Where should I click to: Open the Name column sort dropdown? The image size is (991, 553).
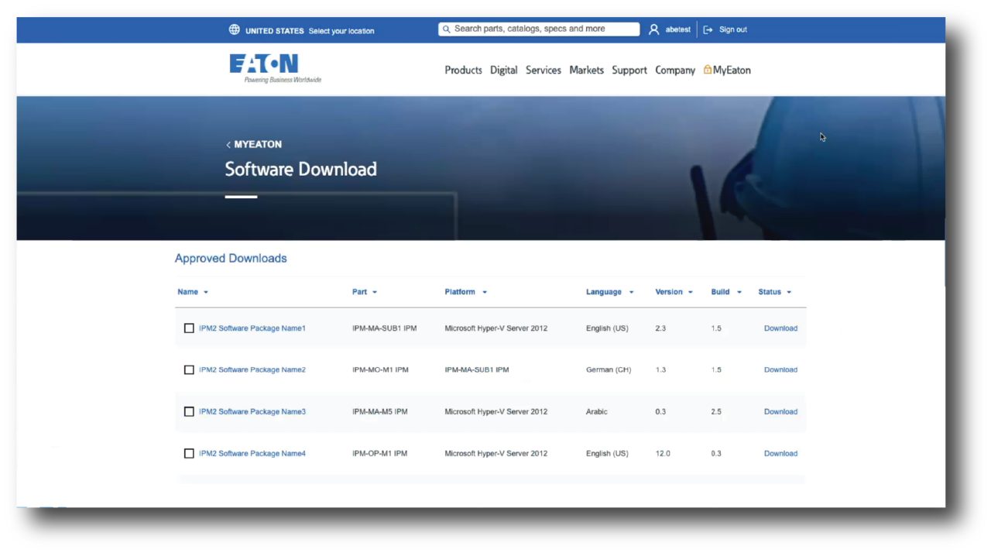coord(204,292)
